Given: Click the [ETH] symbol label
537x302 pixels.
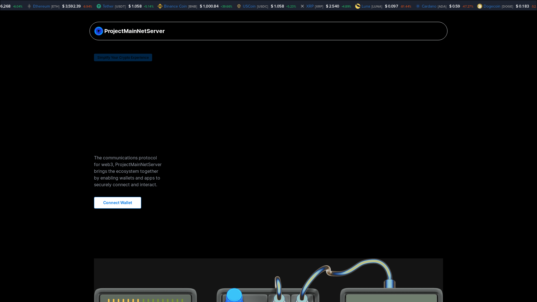Looking at the screenshot, I should pos(55,6).
